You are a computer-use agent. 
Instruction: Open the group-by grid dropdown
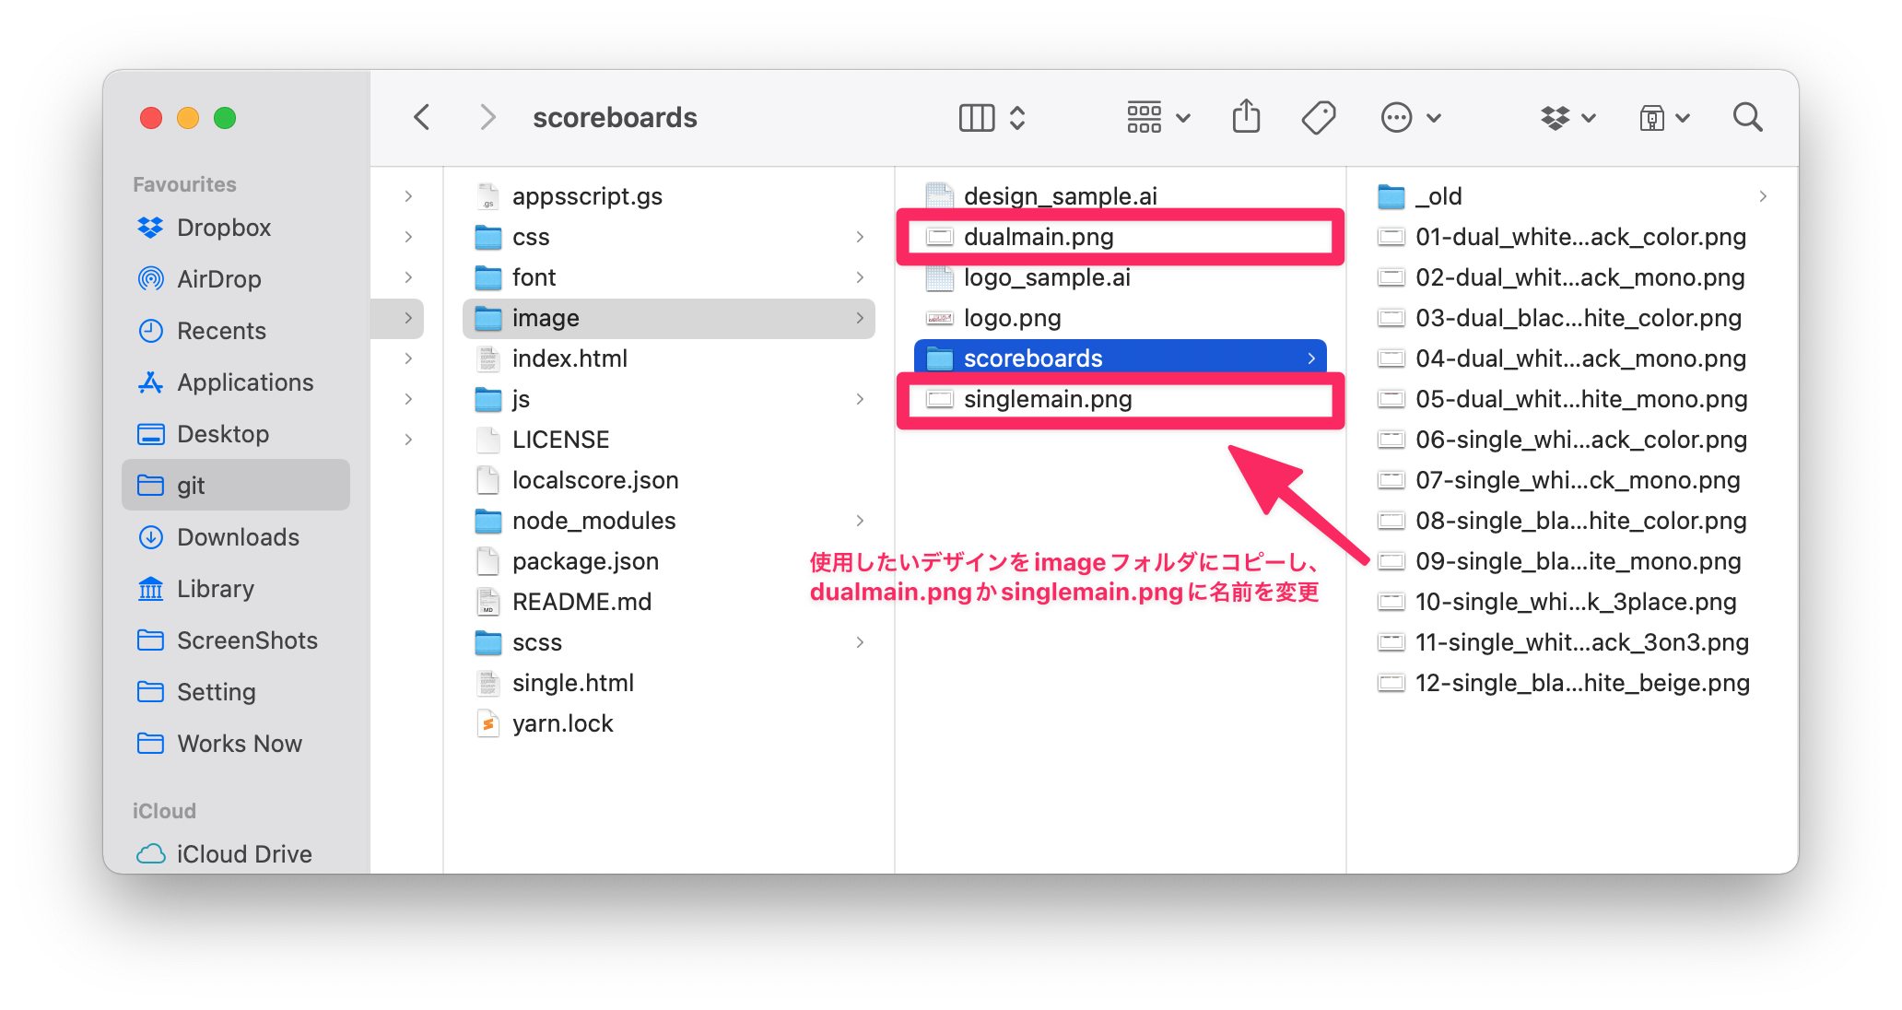click(x=1158, y=117)
